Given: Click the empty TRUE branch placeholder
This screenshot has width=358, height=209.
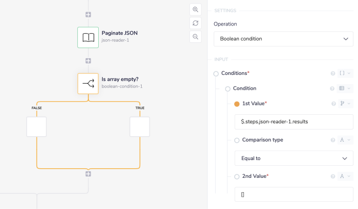Looking at the screenshot, I should click(x=140, y=126).
